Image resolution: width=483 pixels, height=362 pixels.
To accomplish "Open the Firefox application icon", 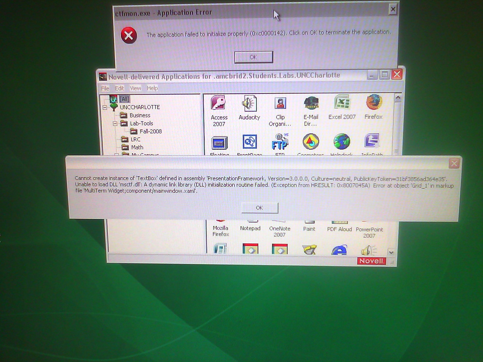I will point(373,103).
